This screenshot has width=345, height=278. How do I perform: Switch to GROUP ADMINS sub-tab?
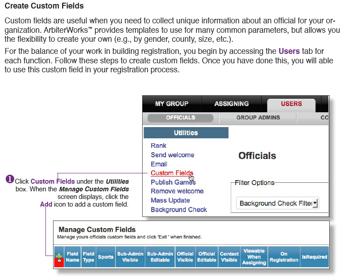[x=258, y=118]
